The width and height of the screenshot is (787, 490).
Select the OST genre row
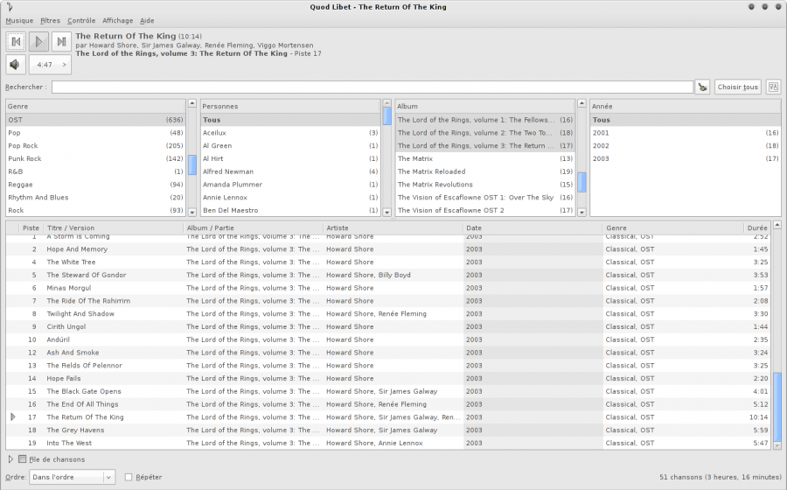pos(95,120)
